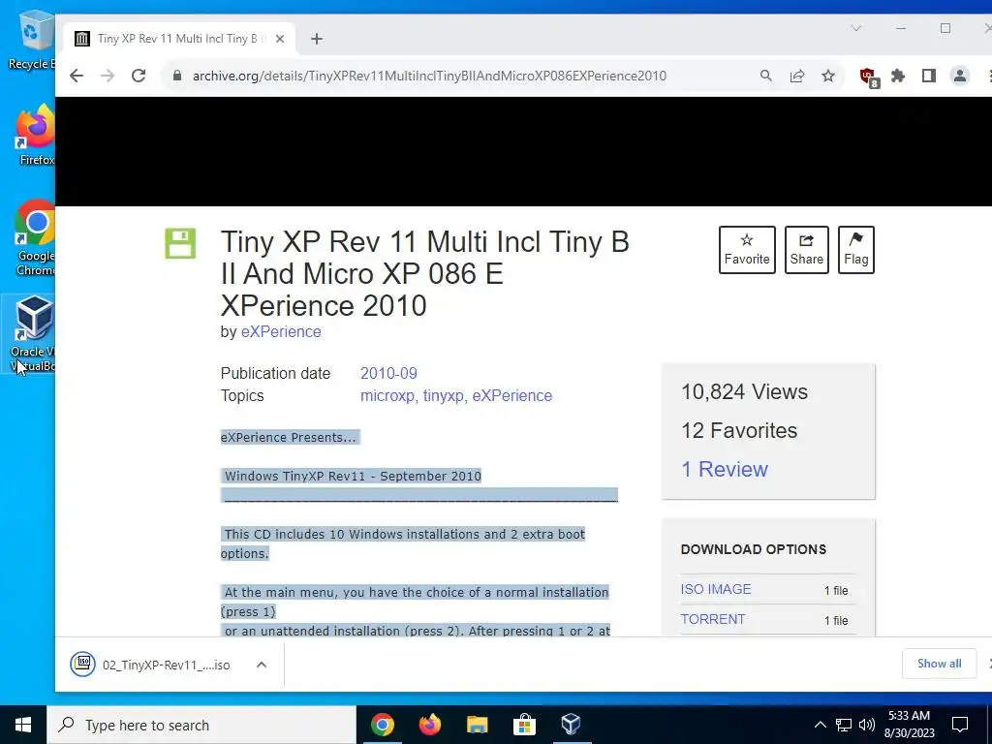Click the zoom magnifier in address bar
Image resolution: width=992 pixels, height=744 pixels.
(766, 76)
